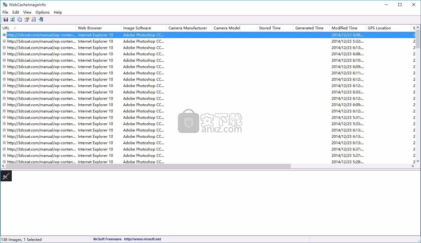Click the globe icon of the 6:11 row
Viewport: 421px width, 243px height.
[4, 73]
